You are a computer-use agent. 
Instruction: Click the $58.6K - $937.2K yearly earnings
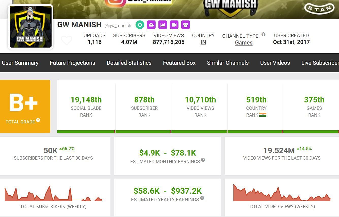coord(168,191)
